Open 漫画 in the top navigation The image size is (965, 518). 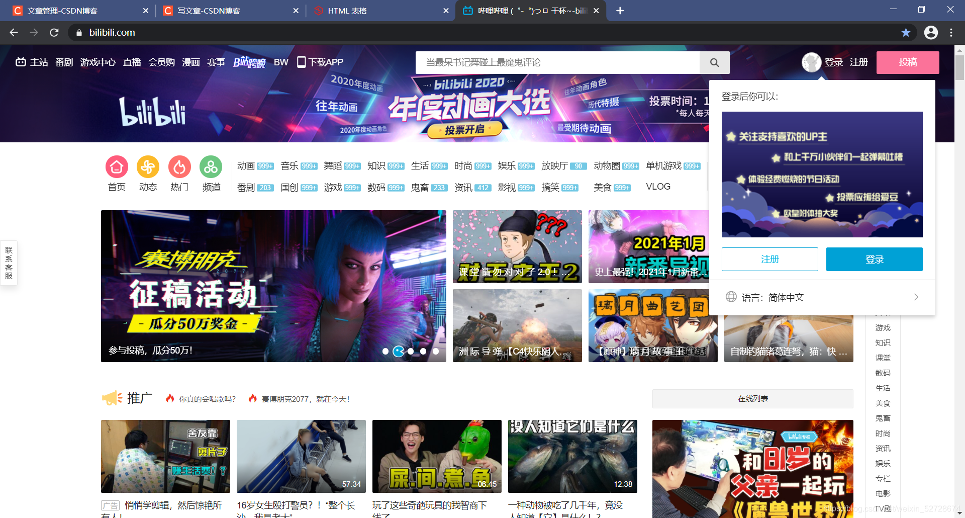(x=191, y=62)
